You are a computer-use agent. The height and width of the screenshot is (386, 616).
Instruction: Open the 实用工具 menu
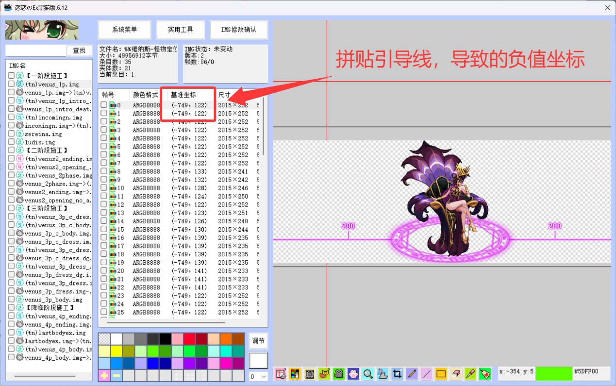coord(181,29)
